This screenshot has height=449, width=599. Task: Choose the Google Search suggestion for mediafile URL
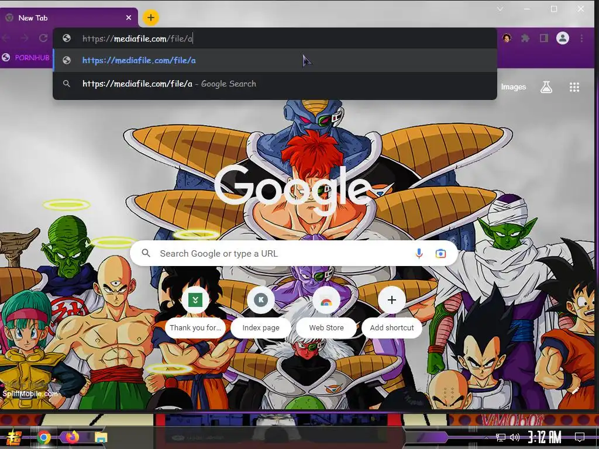click(x=275, y=84)
